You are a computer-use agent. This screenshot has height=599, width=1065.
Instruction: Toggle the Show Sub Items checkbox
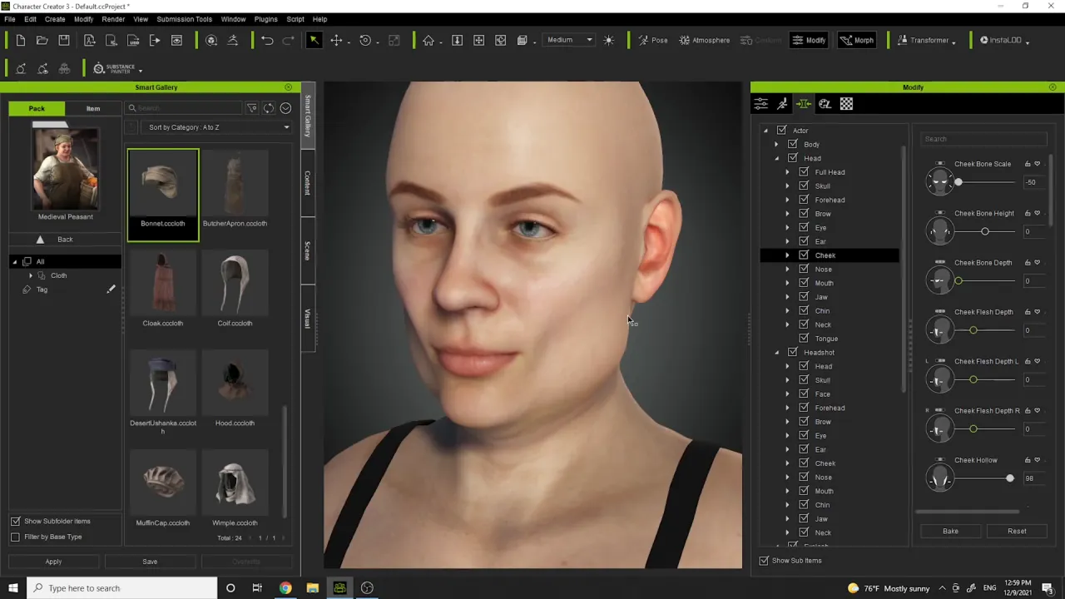[764, 560]
